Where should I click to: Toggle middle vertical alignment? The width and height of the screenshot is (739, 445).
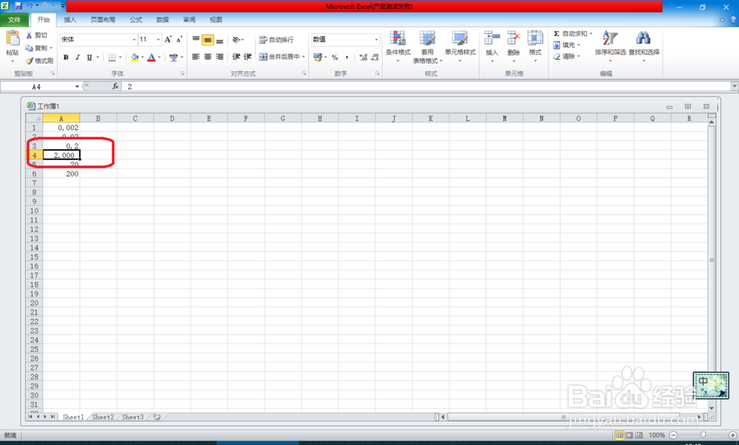[x=208, y=40]
